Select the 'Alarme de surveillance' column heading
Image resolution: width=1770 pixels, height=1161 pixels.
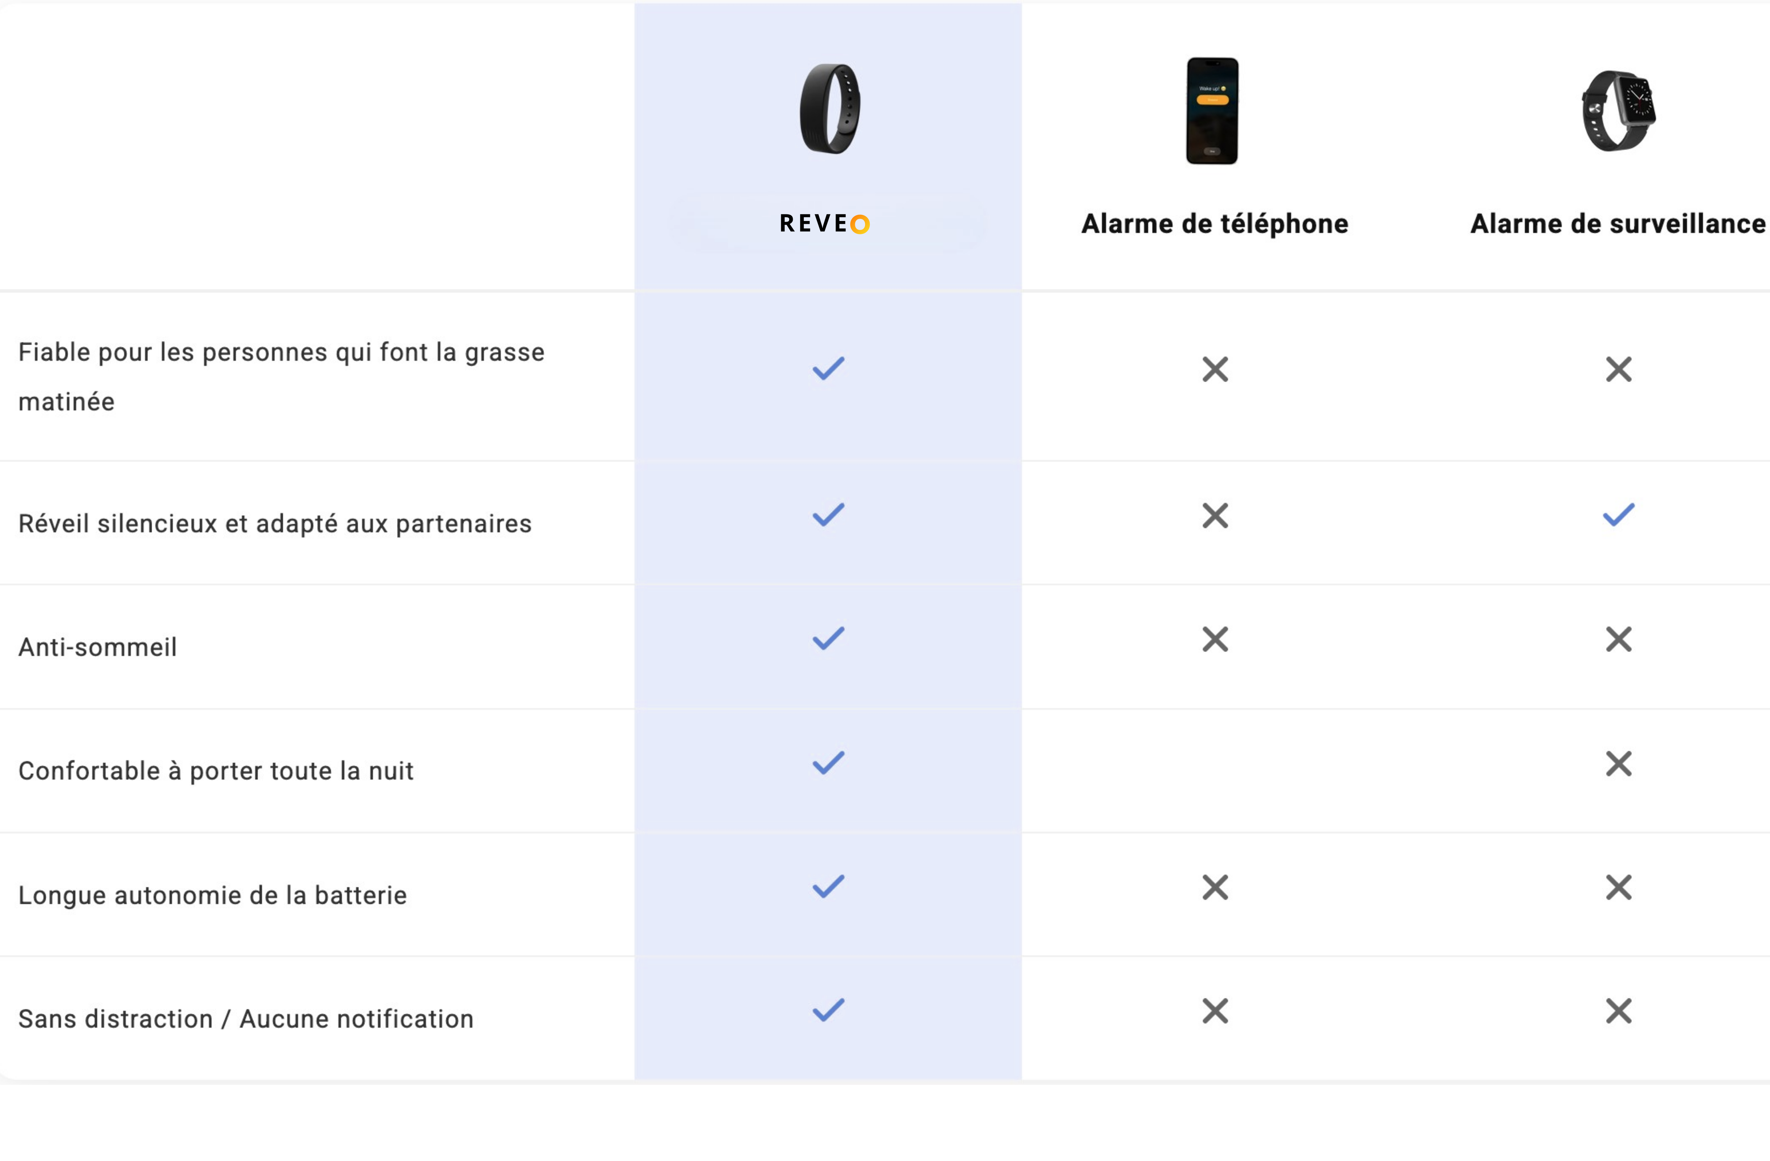tap(1618, 224)
